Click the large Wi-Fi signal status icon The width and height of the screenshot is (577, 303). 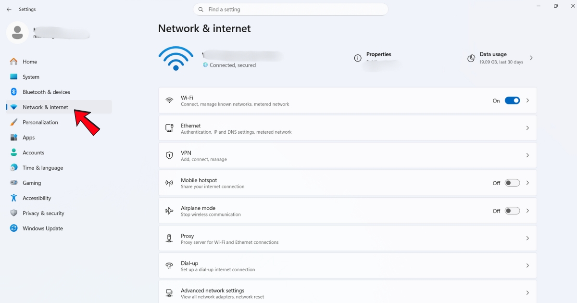tap(176, 57)
